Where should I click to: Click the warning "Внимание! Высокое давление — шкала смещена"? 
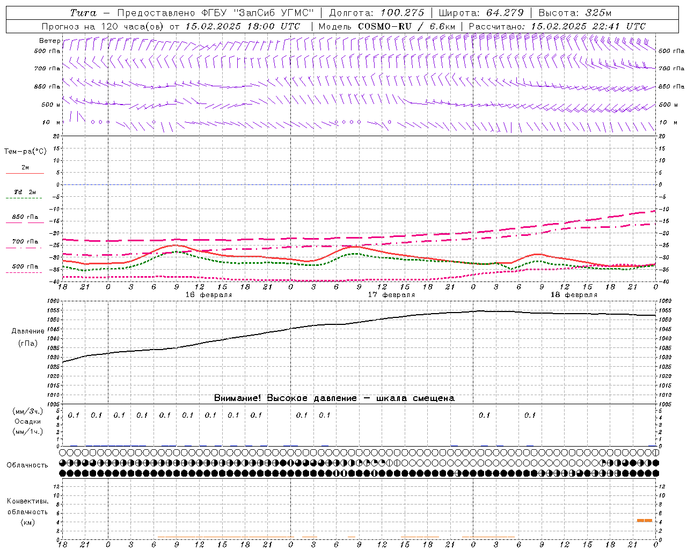coord(334,398)
